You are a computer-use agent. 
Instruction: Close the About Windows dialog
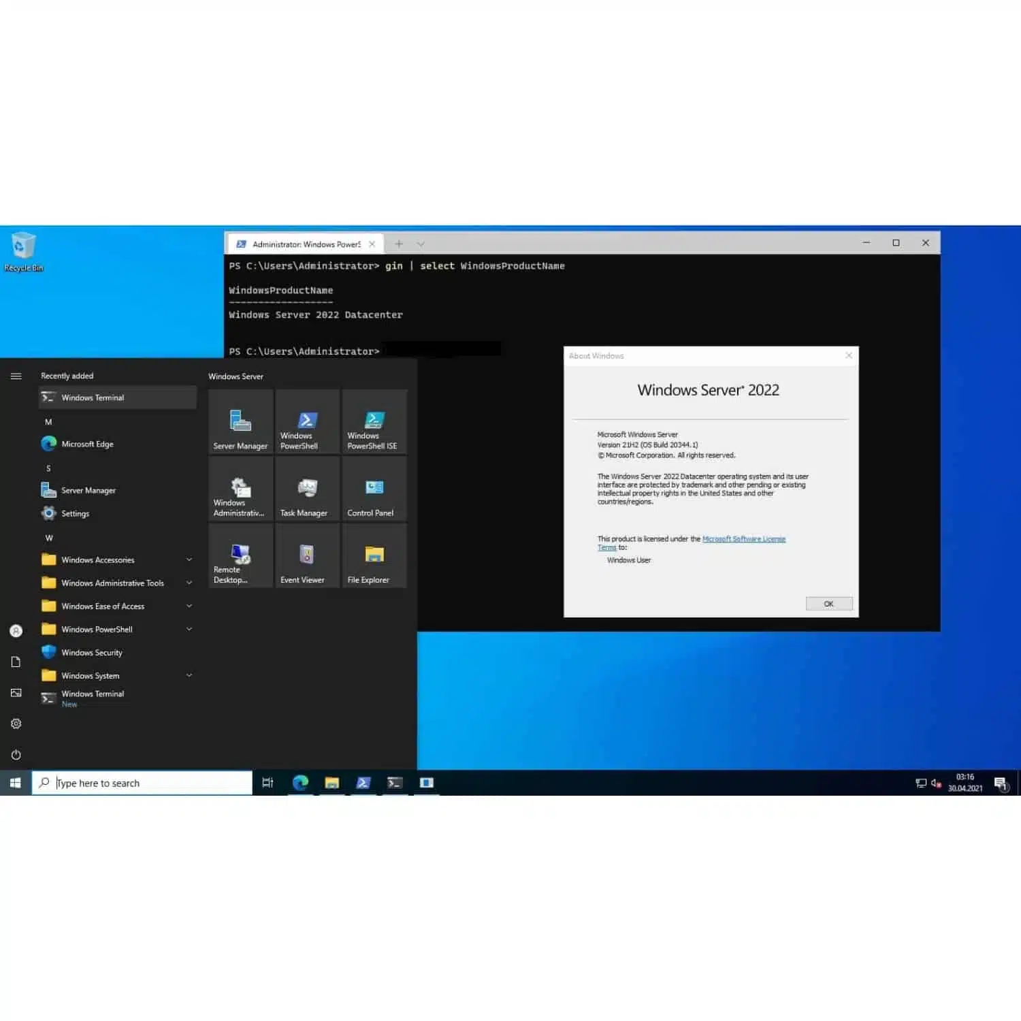[x=848, y=355]
